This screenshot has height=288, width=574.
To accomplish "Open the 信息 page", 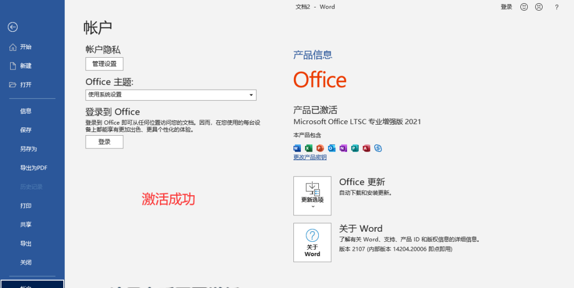I will (26, 111).
